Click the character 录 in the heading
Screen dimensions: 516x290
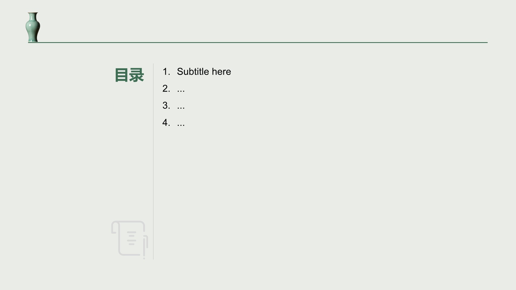(x=137, y=75)
